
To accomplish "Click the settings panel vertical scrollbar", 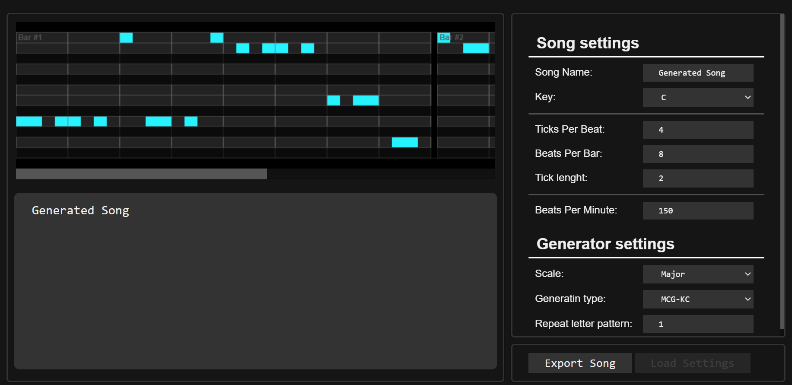I will pos(782,173).
